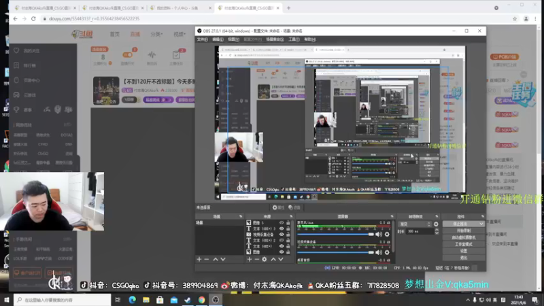Image resolution: width=544 pixels, height=306 pixels.
Task: Open the OBS 工具(T) menu
Action: click(294, 39)
